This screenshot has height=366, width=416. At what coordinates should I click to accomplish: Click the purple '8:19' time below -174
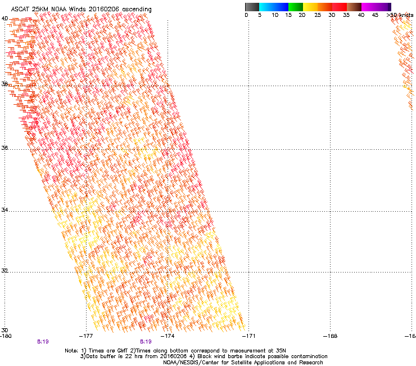point(146,342)
